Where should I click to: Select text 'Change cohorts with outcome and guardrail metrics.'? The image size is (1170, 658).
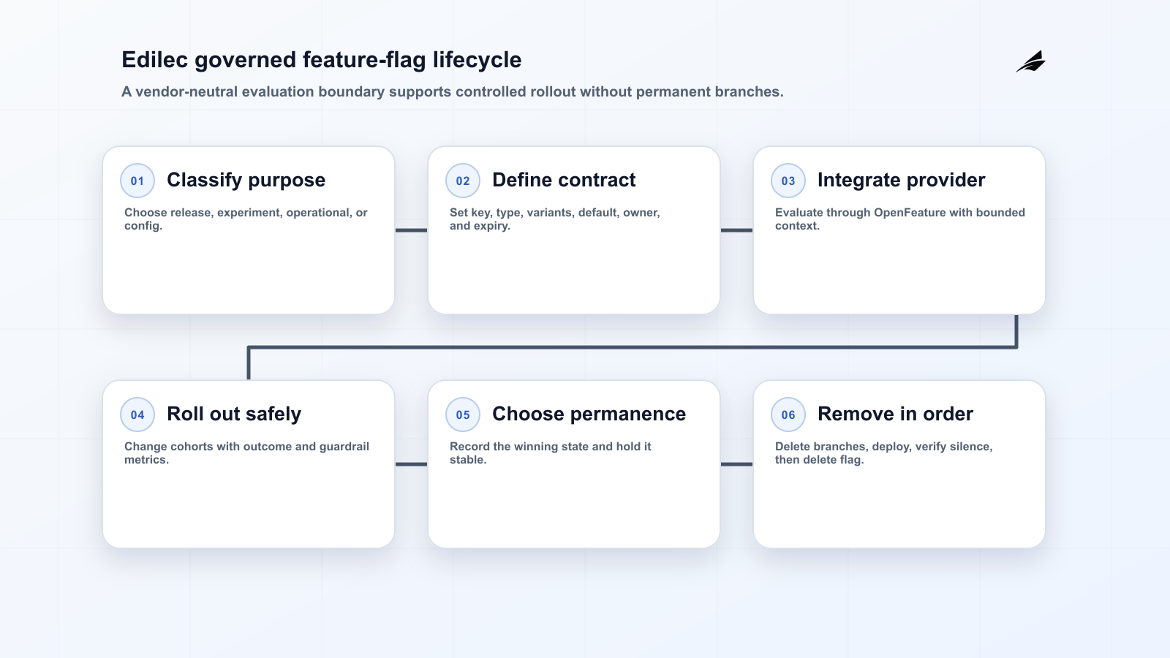246,453
